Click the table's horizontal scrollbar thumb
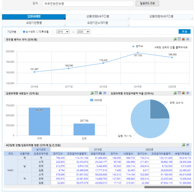This screenshot has height=192, width=195. click(168, 187)
